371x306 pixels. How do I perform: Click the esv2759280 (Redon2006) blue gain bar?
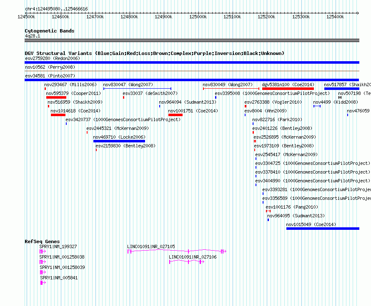192,62
